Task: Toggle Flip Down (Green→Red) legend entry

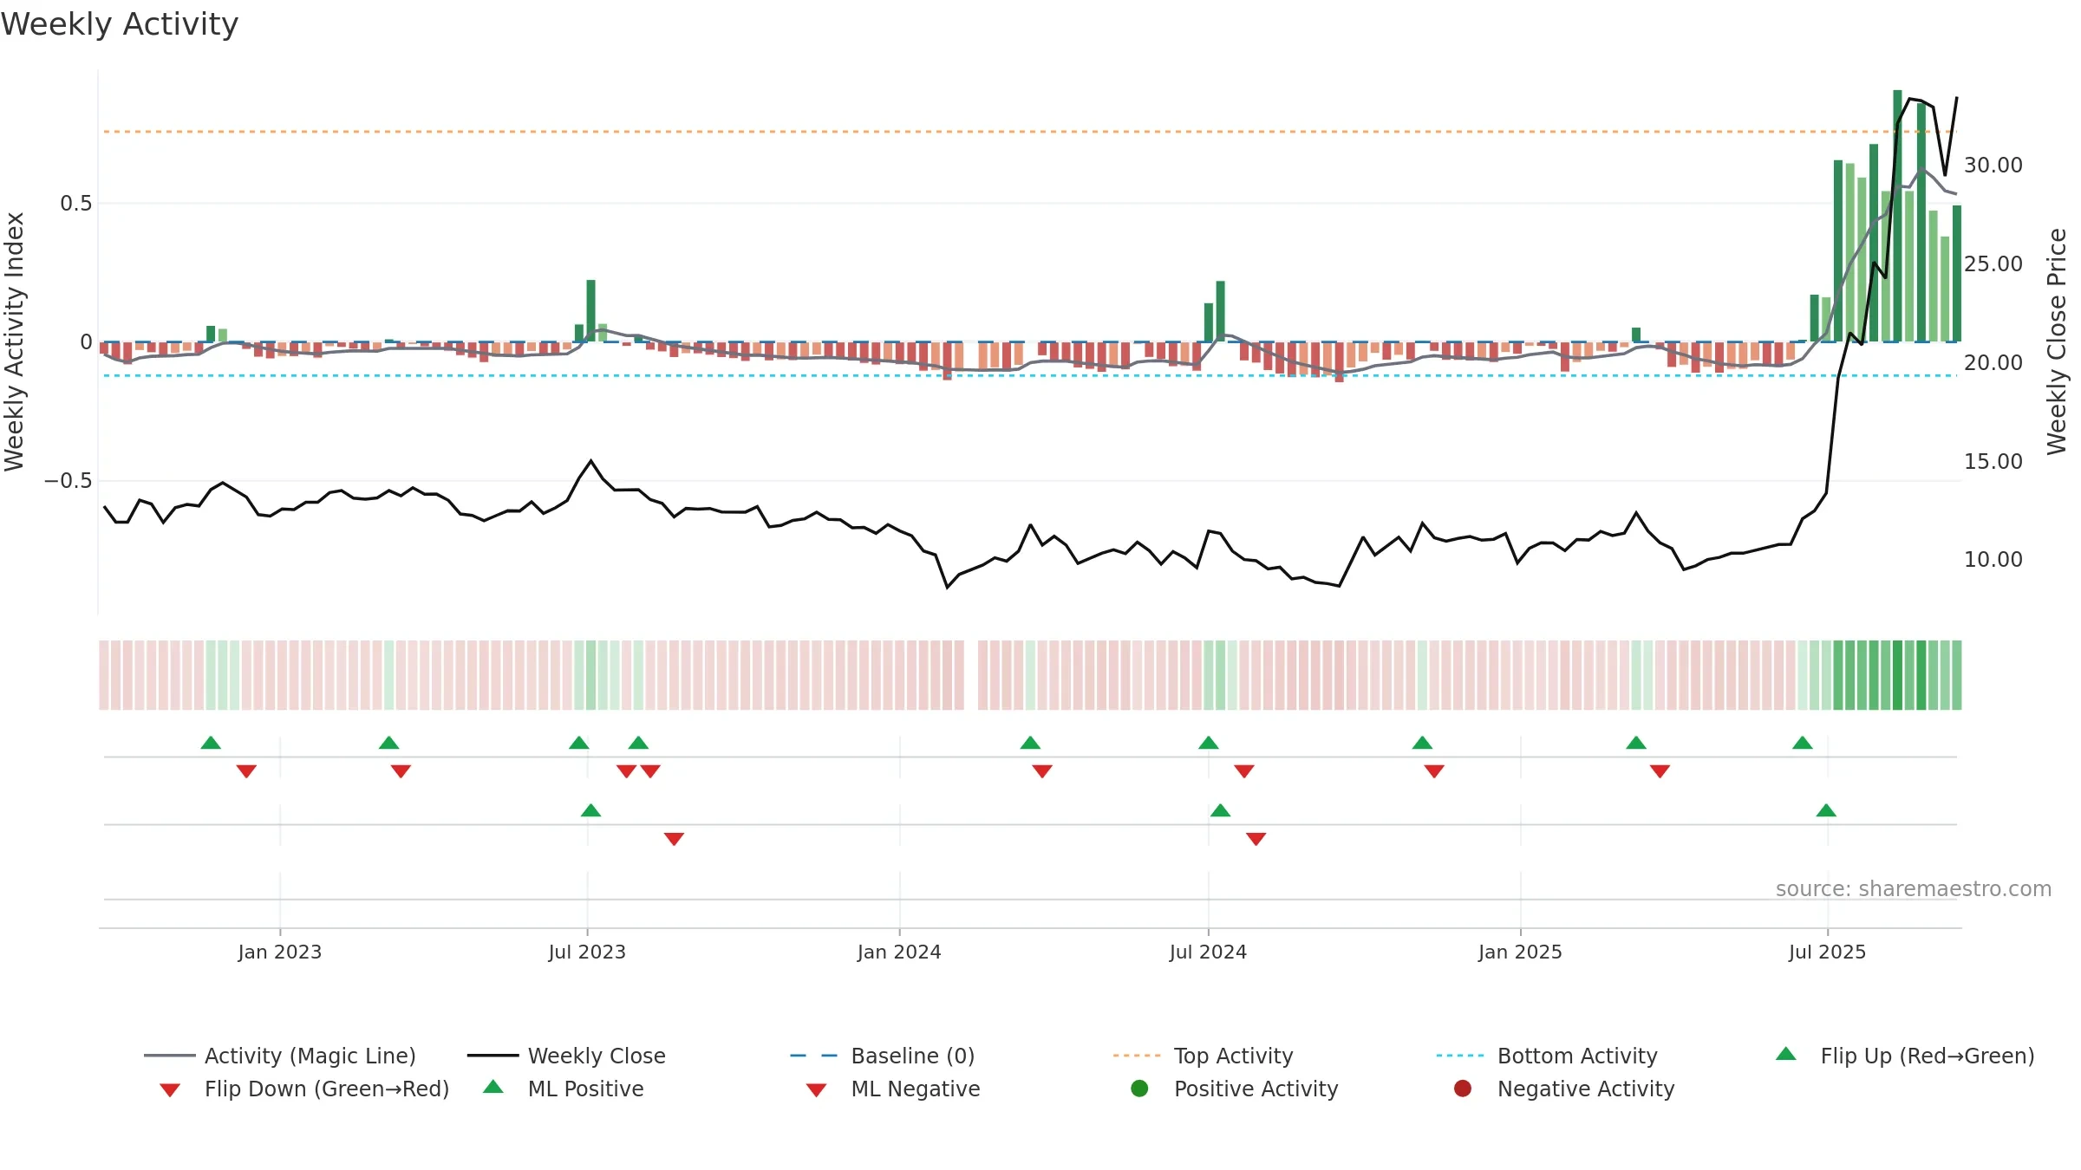Action: click(304, 1089)
